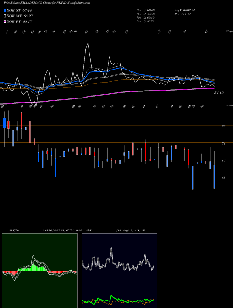The height and width of the screenshot is (308, 233).
Task: Click the '<Lows' label at the right edge
Action: (x=229, y=105)
